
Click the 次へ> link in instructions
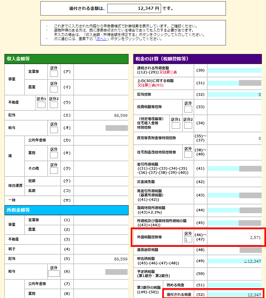102,39
